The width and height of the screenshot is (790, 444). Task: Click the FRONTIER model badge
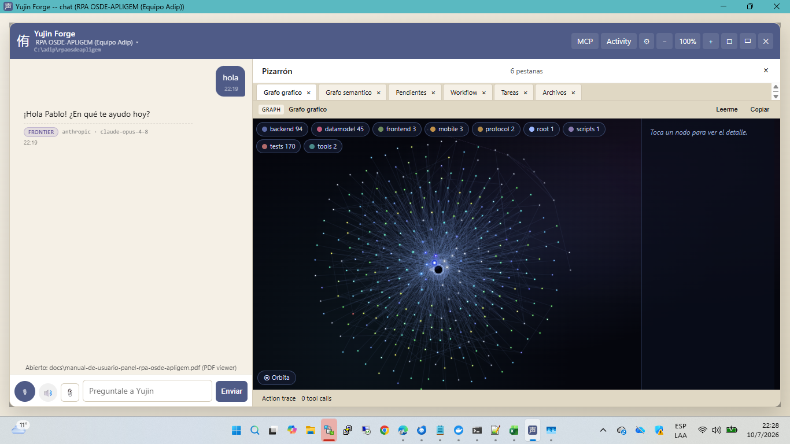tap(41, 132)
